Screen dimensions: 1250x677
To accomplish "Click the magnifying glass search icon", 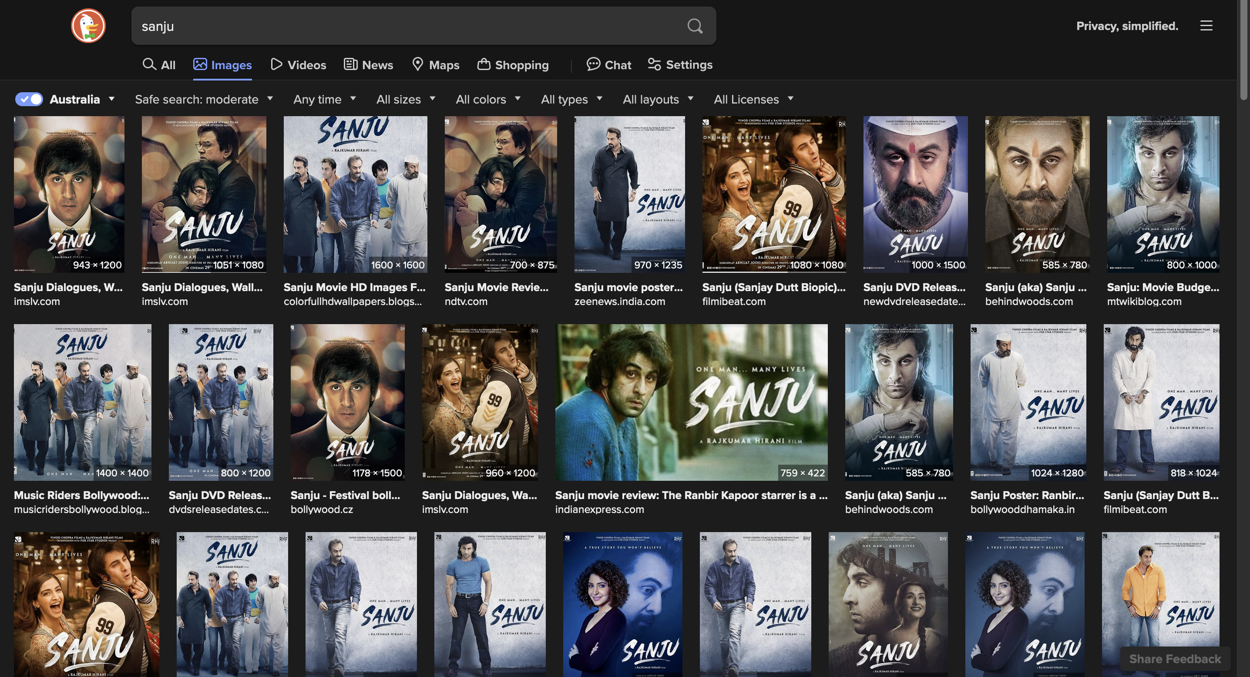I will (x=695, y=26).
